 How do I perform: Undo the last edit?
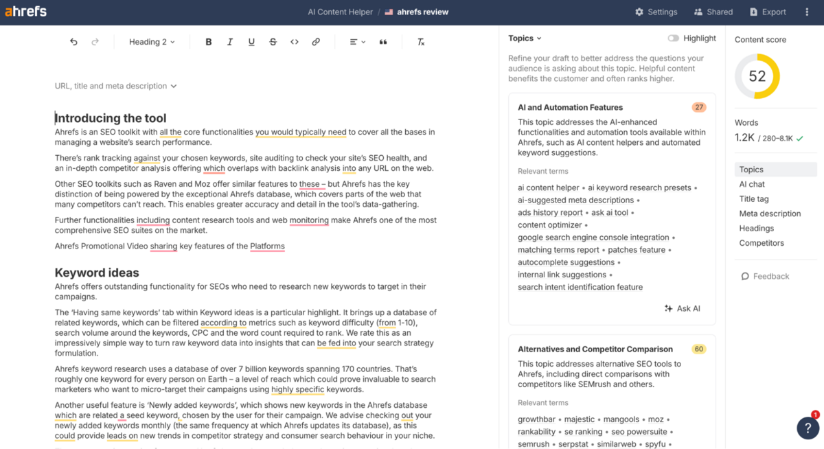pos(73,42)
